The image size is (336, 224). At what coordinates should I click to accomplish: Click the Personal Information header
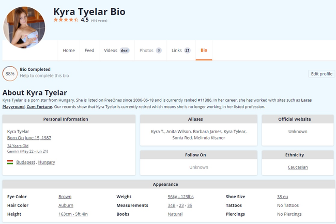(x=69, y=119)
